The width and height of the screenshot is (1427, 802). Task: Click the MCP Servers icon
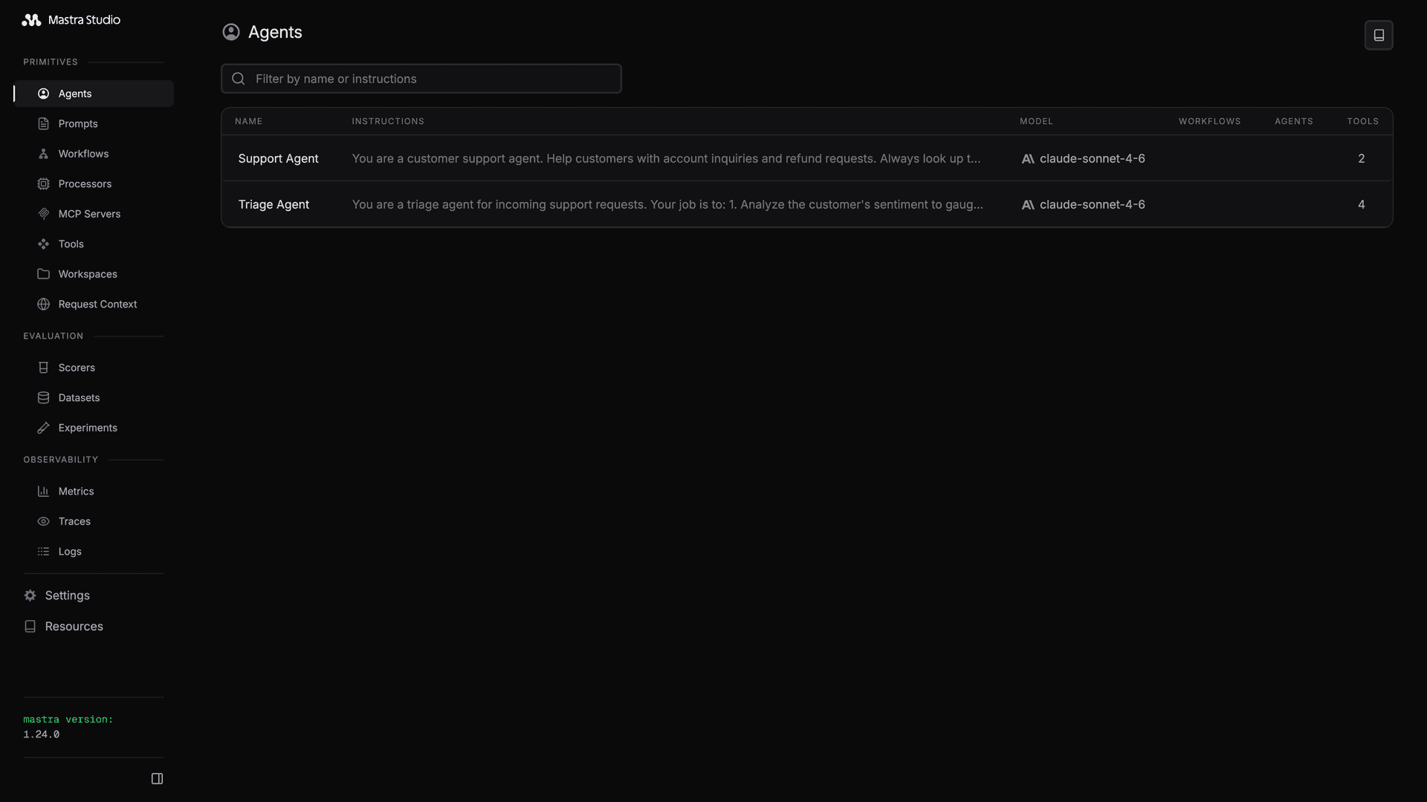43,214
